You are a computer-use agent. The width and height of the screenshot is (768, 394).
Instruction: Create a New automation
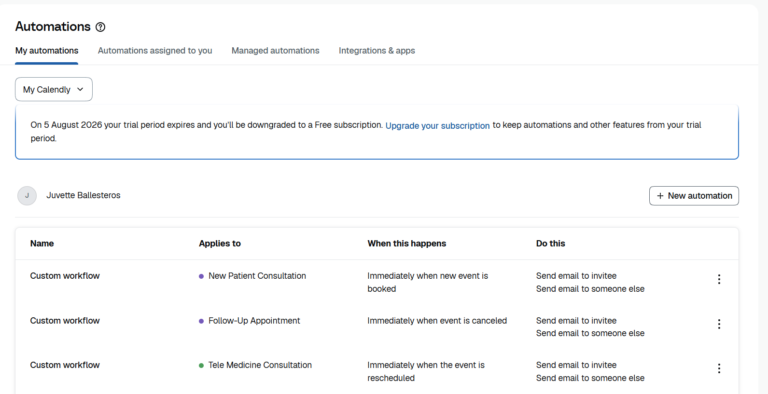coord(694,196)
